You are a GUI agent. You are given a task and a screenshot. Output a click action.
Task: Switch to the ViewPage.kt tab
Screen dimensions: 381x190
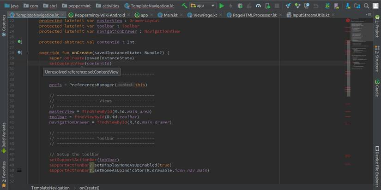[x=206, y=15]
